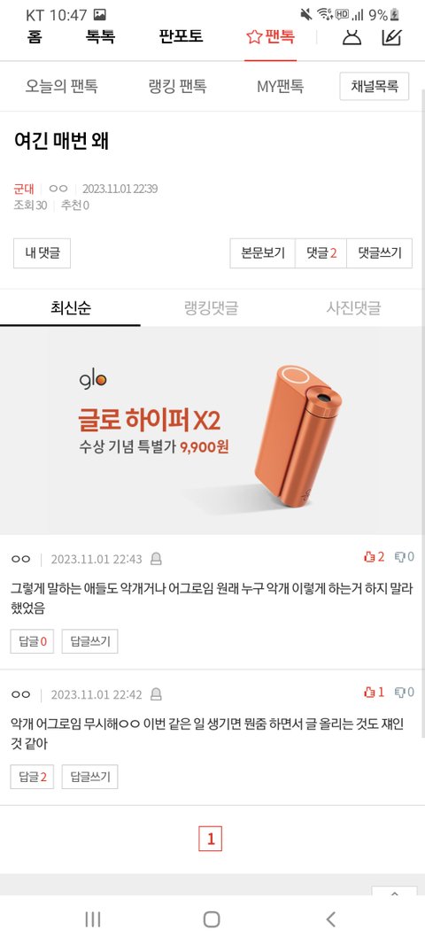Tap 댓글쓰기 button near post header
Screen dimensions: 425x945
coord(380,253)
